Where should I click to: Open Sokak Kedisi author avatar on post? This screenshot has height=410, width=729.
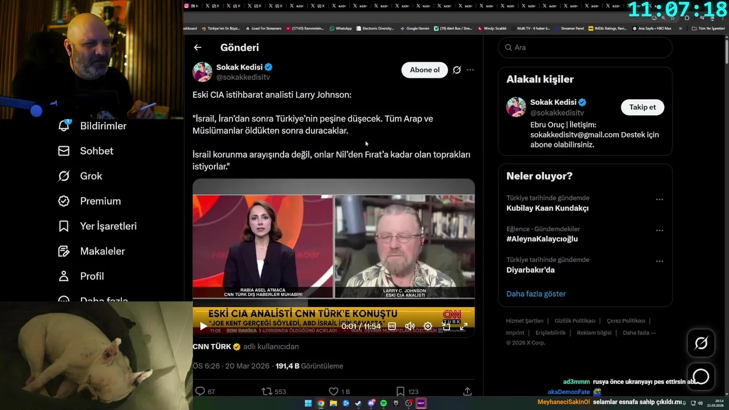(202, 72)
